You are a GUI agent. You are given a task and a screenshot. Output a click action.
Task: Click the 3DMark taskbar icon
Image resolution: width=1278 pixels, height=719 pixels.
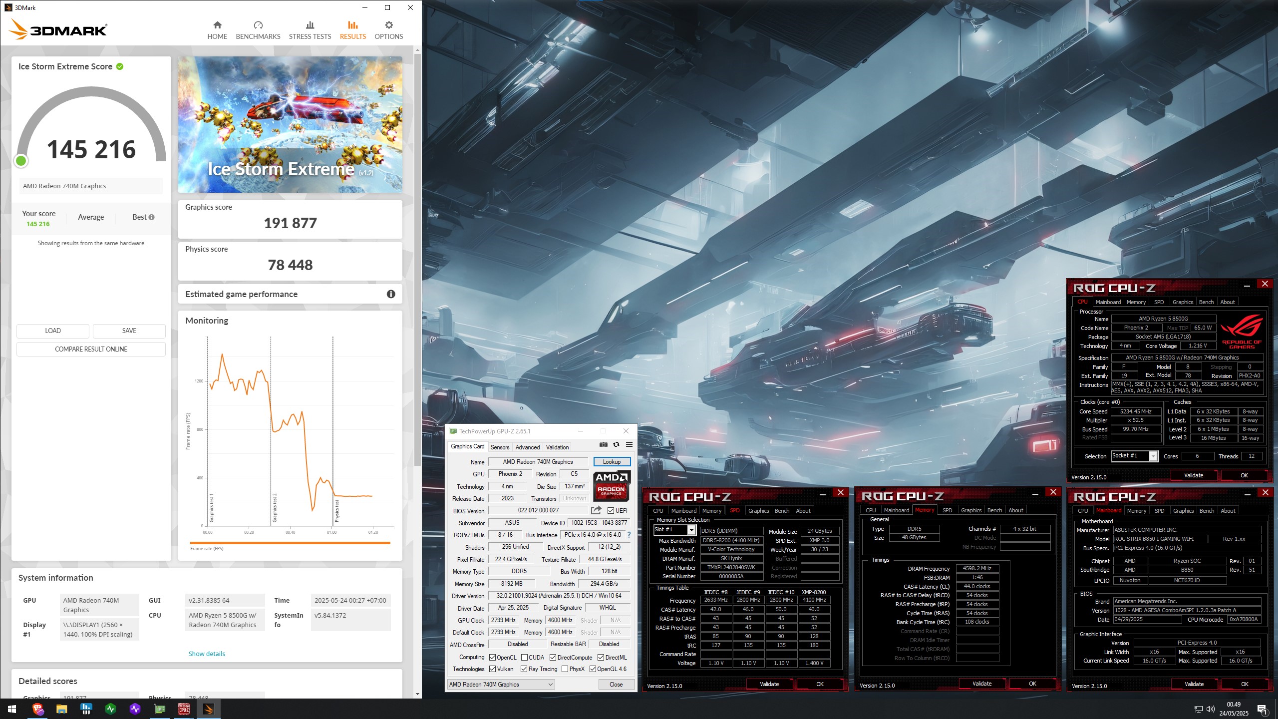click(x=209, y=709)
